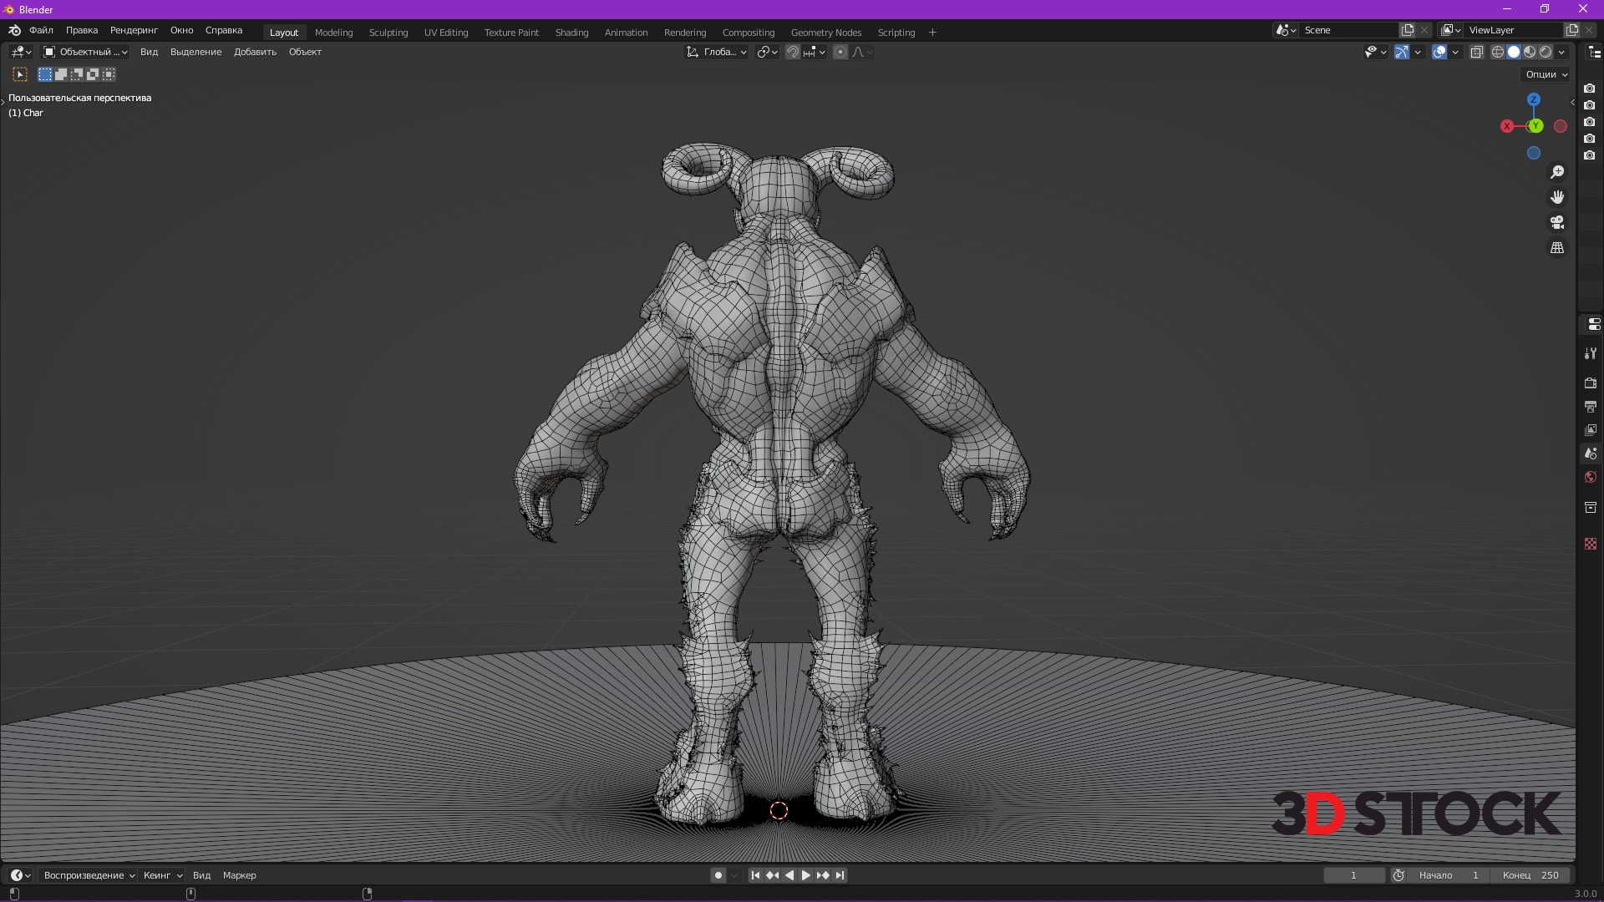Open the Объектный mode dropdown
Image resolution: width=1604 pixels, height=902 pixels.
coord(85,52)
